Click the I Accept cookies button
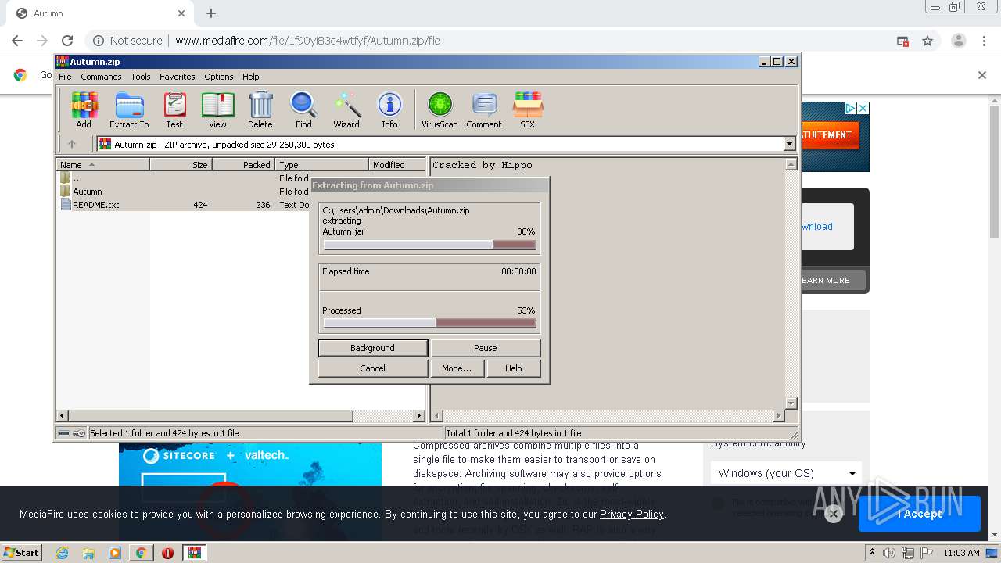The image size is (1001, 563). point(920,514)
